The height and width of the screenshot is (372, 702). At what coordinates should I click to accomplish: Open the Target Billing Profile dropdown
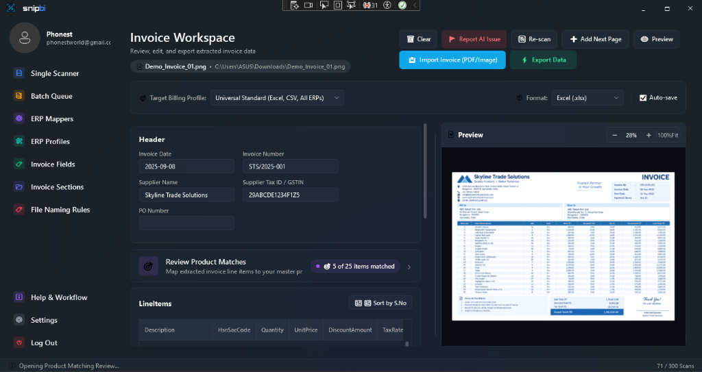[x=277, y=97]
